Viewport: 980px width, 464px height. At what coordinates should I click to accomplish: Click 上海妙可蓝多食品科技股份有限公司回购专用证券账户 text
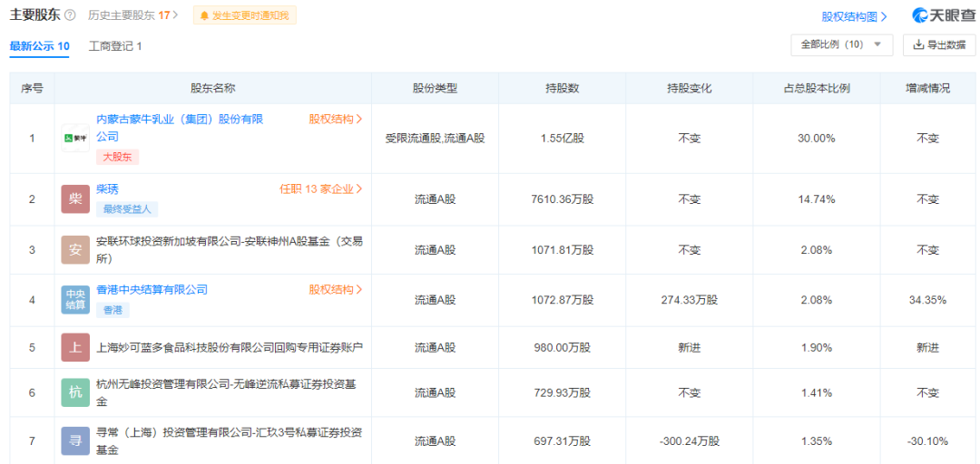tap(230, 348)
